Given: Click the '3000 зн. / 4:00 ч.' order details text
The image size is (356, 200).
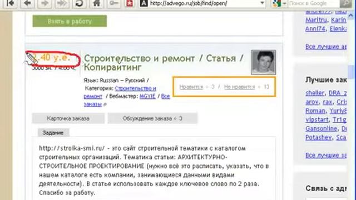Looking at the screenshot, I should 53,68.
